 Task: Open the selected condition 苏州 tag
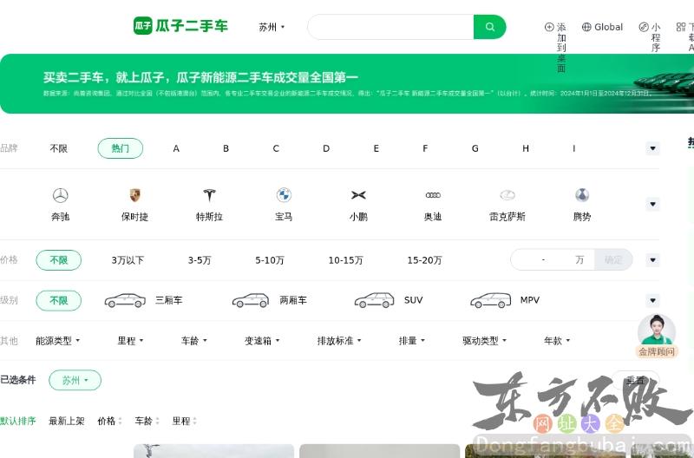75,380
